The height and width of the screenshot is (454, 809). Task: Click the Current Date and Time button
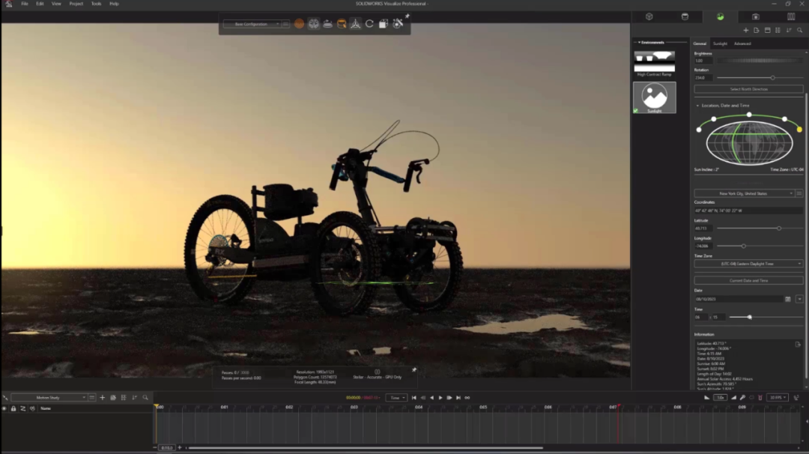click(748, 280)
